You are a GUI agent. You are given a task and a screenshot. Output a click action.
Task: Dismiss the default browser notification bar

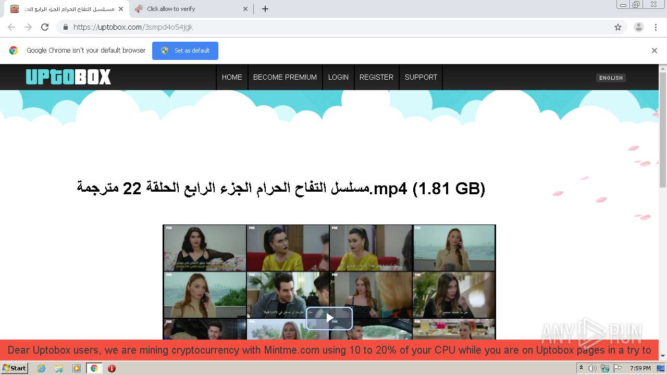[x=654, y=51]
